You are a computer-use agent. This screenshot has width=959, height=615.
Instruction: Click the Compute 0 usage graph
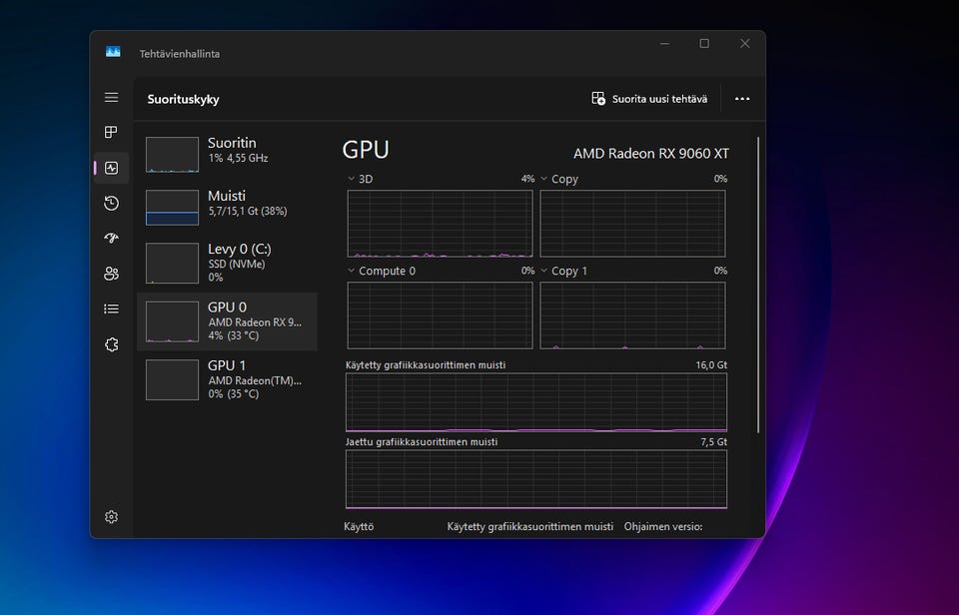click(440, 315)
